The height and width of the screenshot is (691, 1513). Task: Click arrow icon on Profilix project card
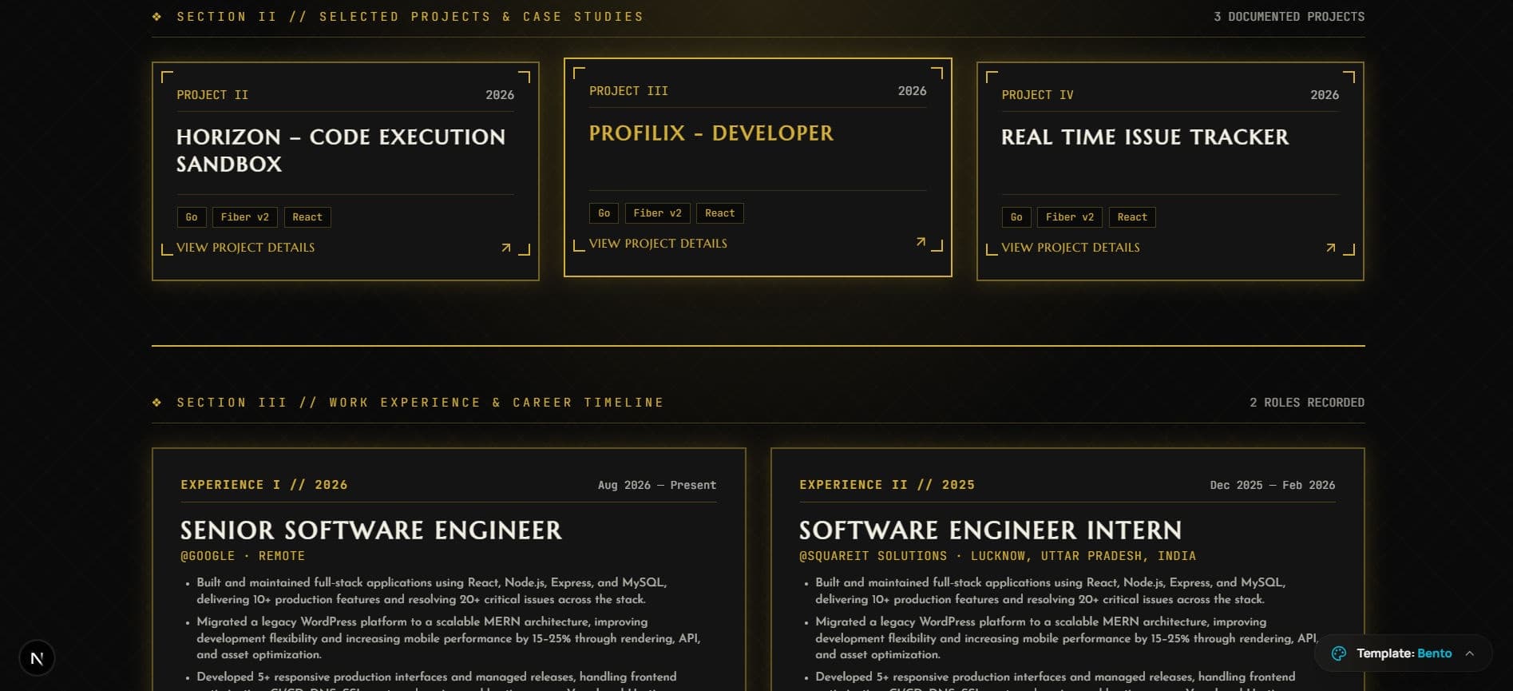tap(921, 242)
